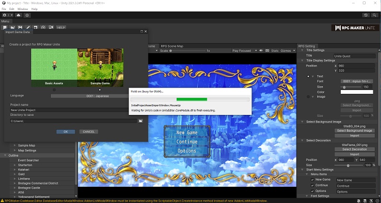Click the keyboard shortcuts icon next to Stats
This screenshot has height=203, width=381.
click(x=267, y=51)
